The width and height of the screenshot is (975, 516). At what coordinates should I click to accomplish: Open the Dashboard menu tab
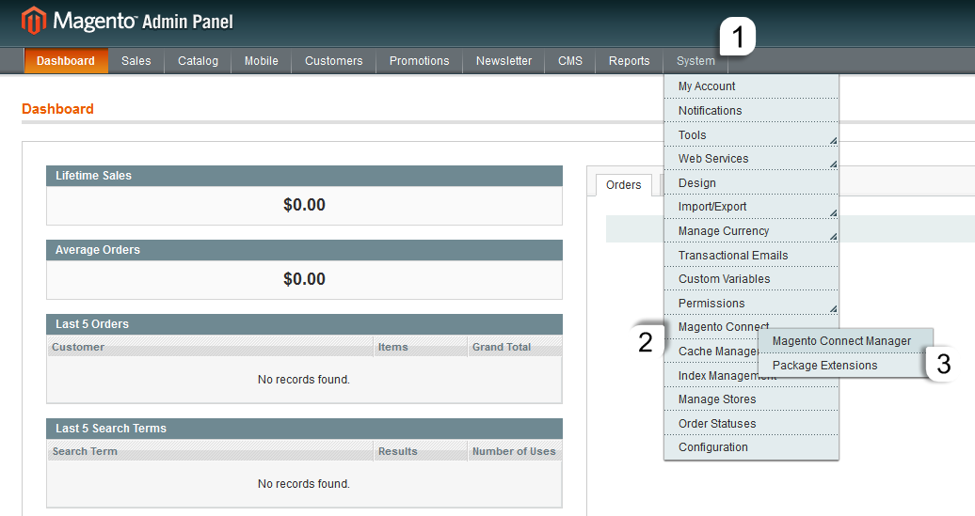tap(66, 61)
